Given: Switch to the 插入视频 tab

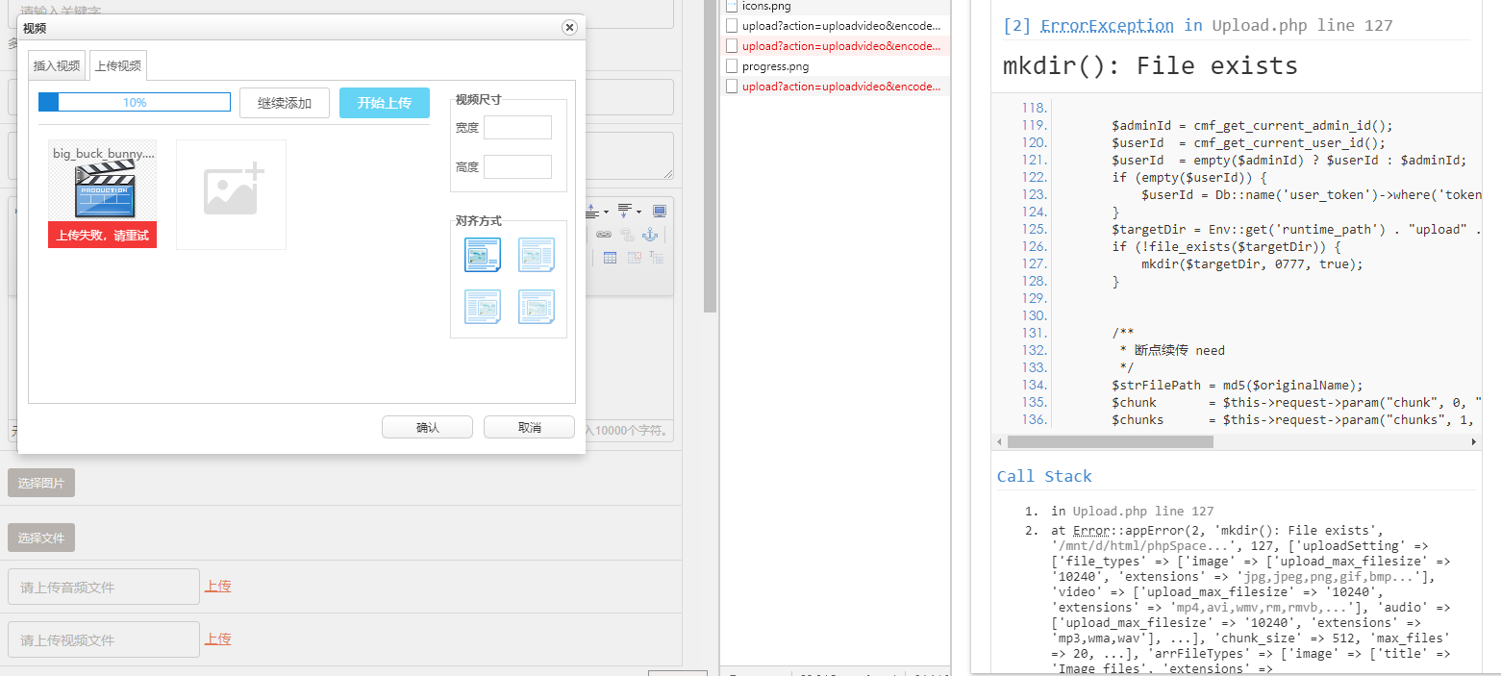Looking at the screenshot, I should click(x=57, y=65).
